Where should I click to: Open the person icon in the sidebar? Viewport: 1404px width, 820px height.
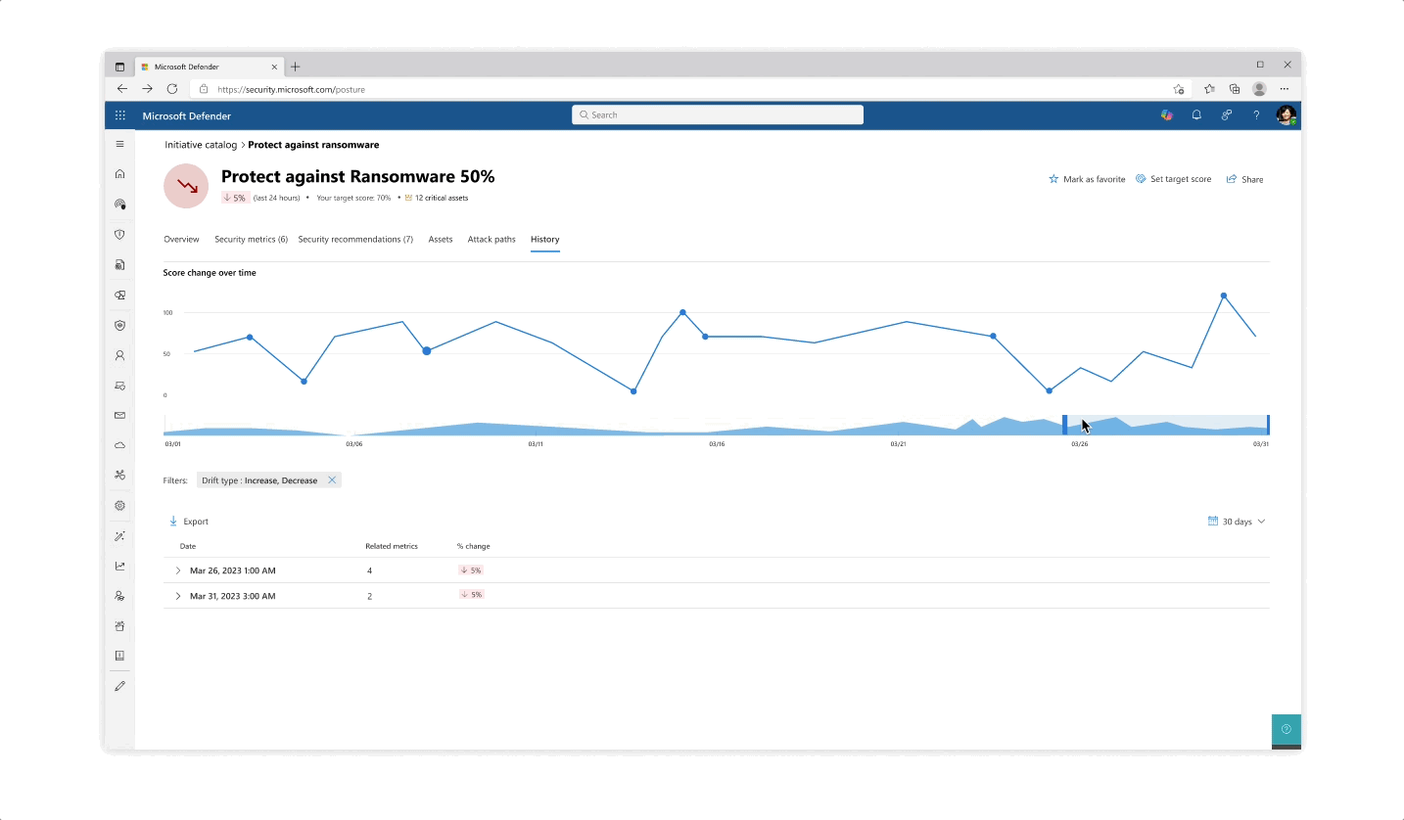coord(120,356)
